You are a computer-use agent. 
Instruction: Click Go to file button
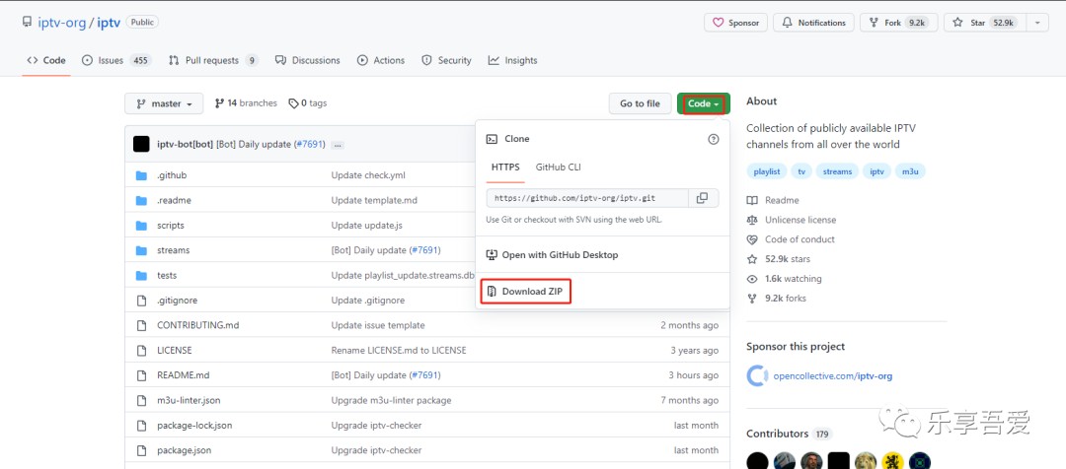pos(640,103)
